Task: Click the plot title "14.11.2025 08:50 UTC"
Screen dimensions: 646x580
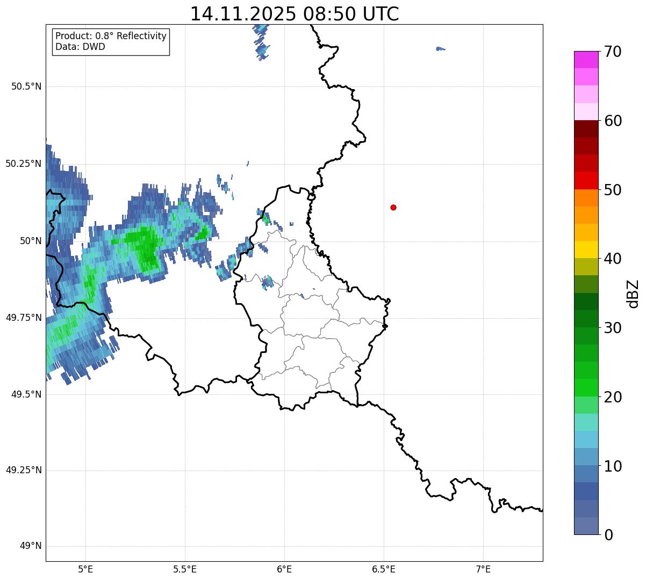Action: point(295,13)
